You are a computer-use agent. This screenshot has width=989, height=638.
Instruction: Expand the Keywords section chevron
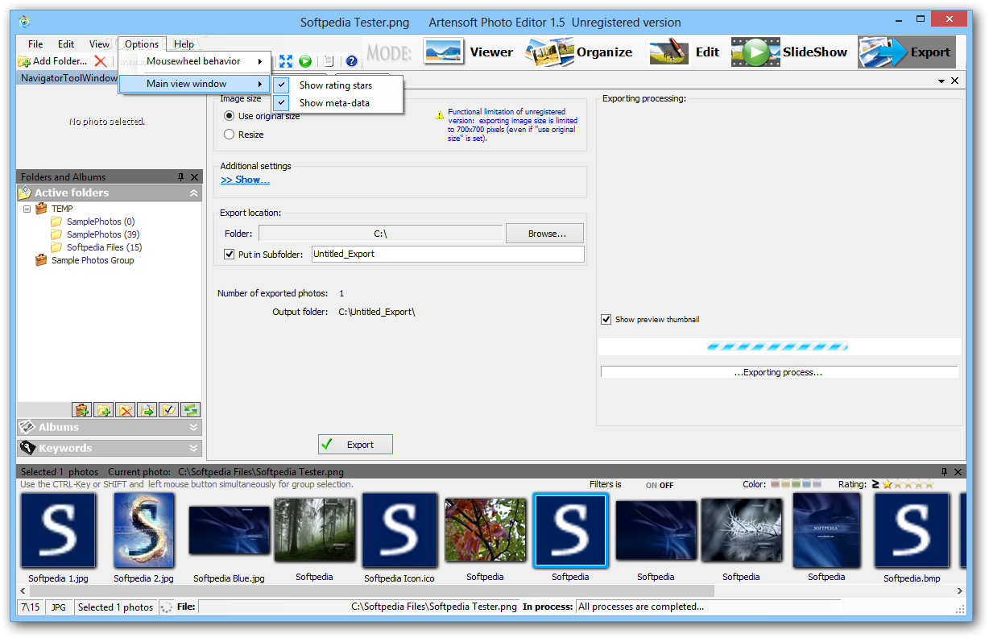click(x=193, y=449)
